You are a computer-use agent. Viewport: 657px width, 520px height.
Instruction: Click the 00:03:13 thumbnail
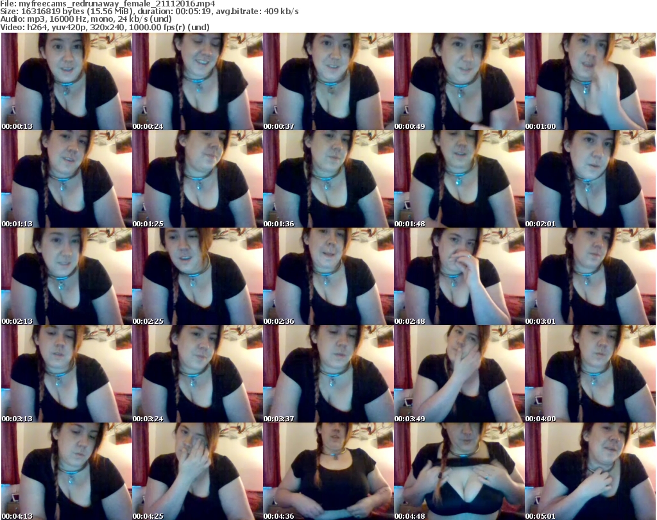click(66, 374)
